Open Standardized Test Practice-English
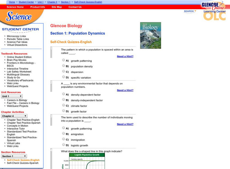 point(22,133)
